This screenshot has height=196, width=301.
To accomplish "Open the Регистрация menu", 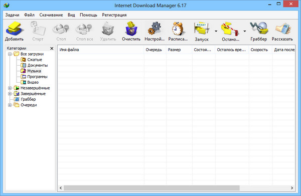I will 114,15.
